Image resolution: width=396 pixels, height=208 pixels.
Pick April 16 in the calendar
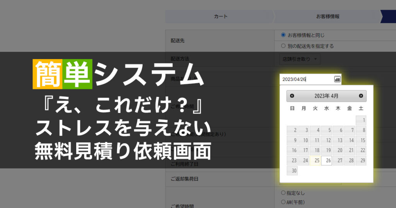[x=292, y=150]
